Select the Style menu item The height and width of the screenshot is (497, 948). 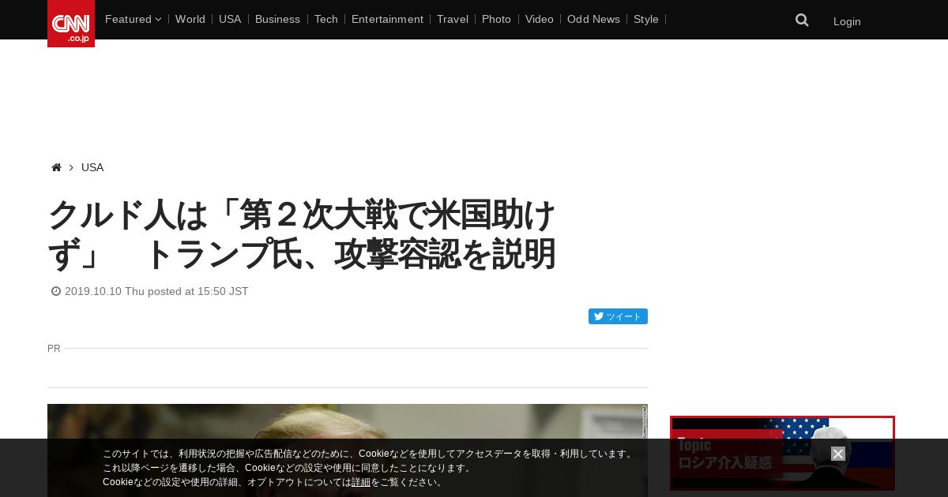tap(646, 19)
